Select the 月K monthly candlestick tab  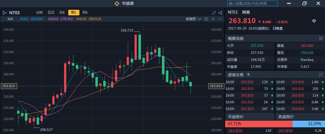tap(85, 13)
